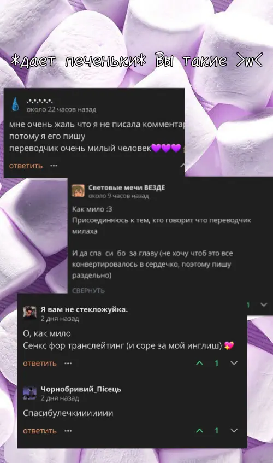
Task: Open Чорнобривий_Пісець username link
Action: click(81, 389)
